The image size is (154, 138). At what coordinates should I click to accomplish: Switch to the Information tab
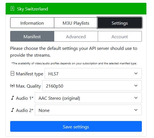point(32,23)
